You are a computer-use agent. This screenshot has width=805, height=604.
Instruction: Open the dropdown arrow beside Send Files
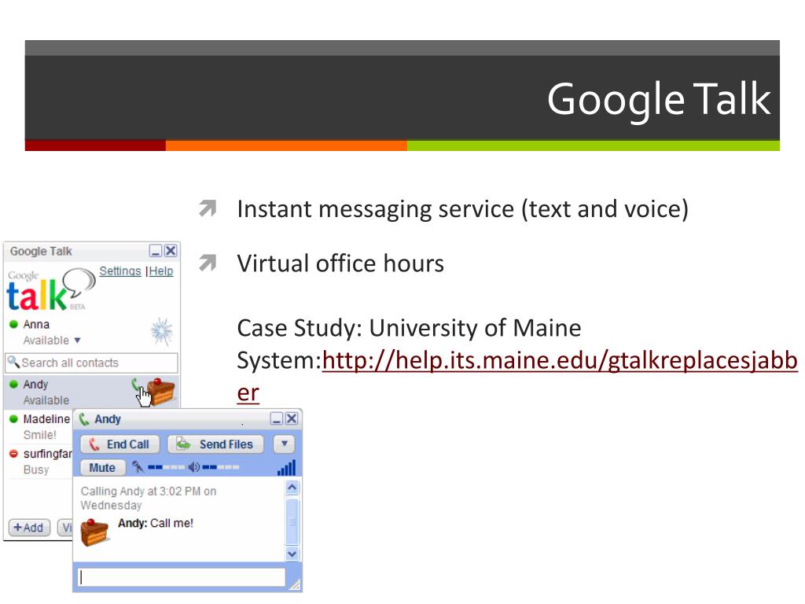pos(284,444)
